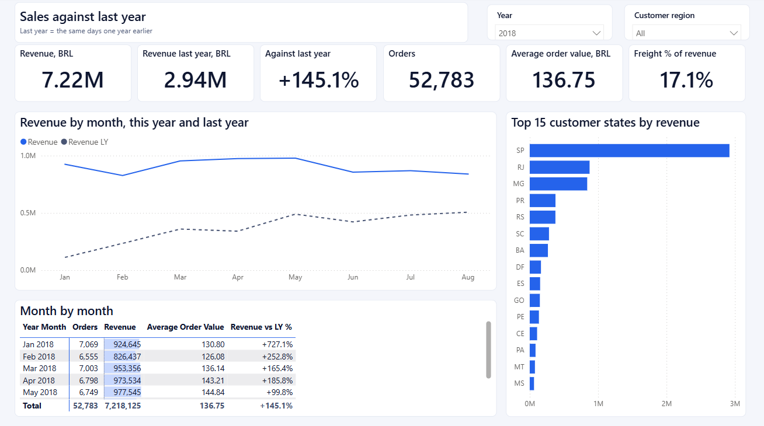The width and height of the screenshot is (764, 426).
Task: Click the 2.94M Revenue last year value
Action: pyautogui.click(x=196, y=80)
